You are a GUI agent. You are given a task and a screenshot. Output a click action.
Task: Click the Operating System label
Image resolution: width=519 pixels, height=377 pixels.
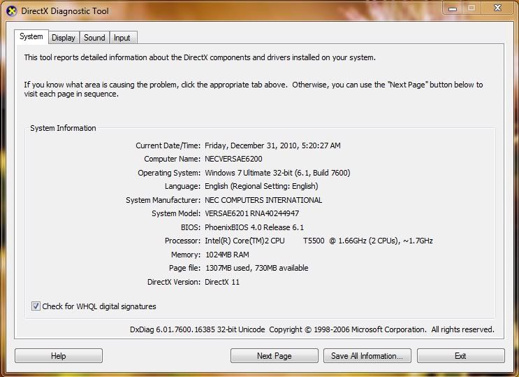click(169, 173)
